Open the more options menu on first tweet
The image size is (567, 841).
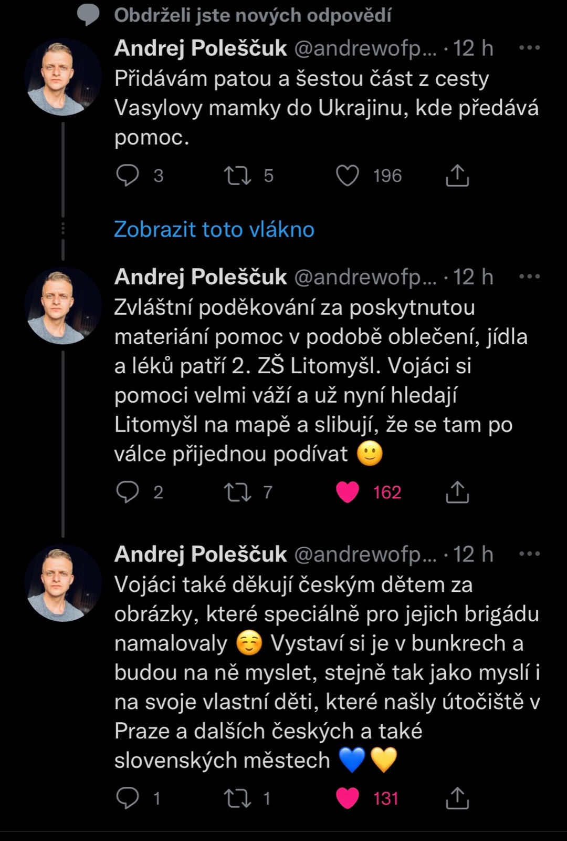pyautogui.click(x=529, y=48)
